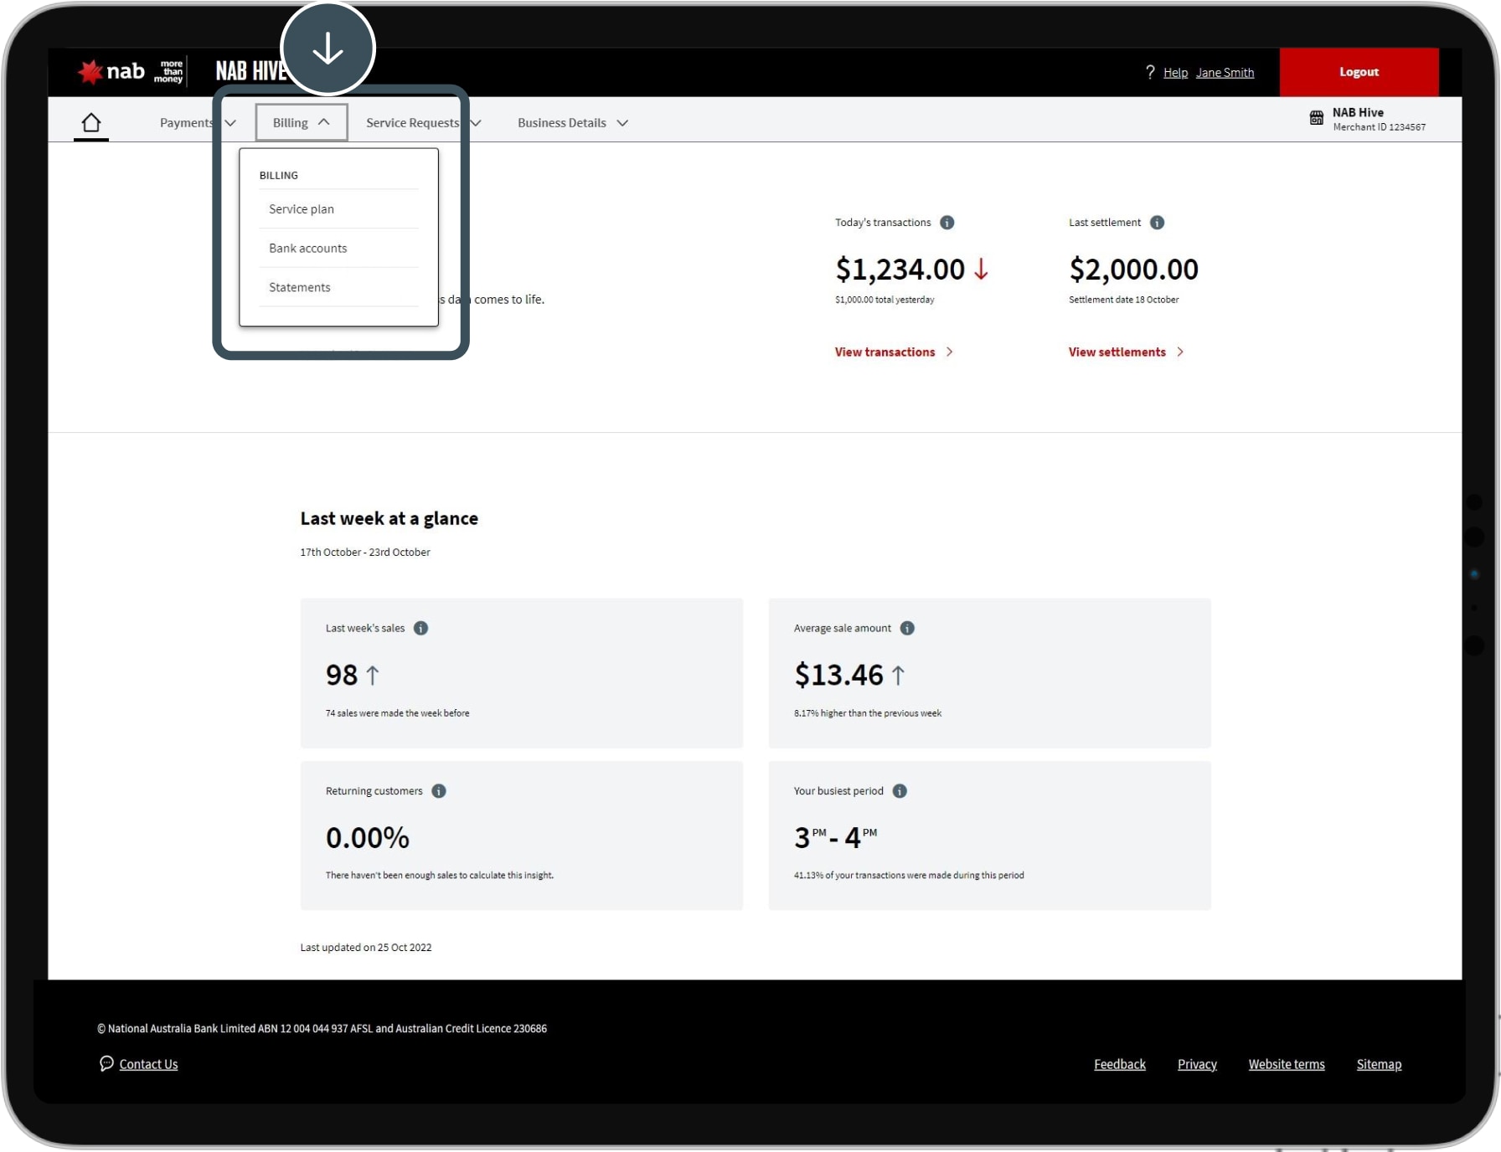This screenshot has height=1152, width=1501.
Task: Click info icon next to Average sale amount
Action: point(907,629)
